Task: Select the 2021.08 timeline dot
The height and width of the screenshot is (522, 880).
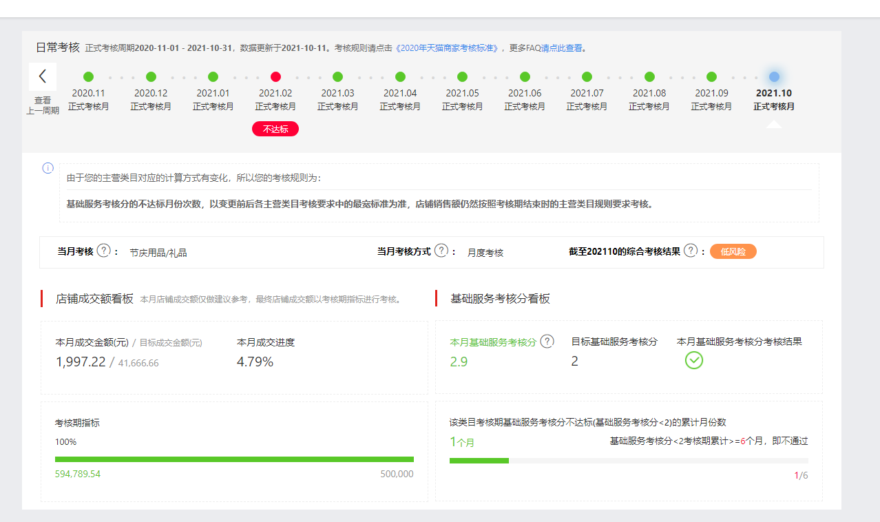Action: coord(649,76)
